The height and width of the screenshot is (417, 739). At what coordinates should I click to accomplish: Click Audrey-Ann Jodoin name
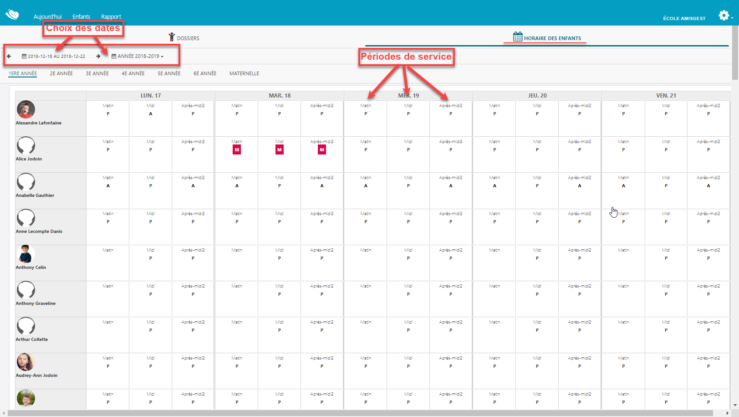point(36,376)
